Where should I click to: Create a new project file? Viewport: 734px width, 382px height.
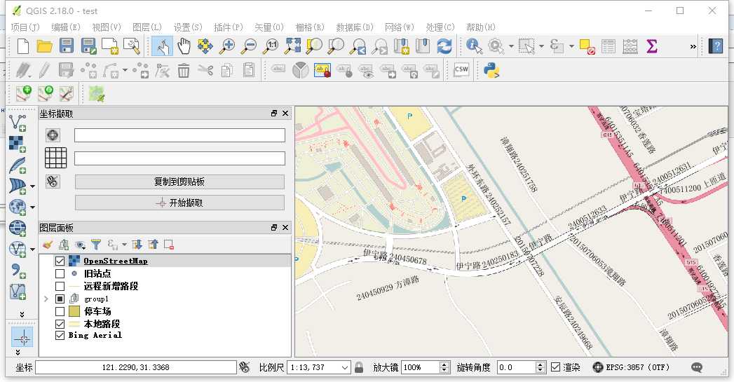22,46
